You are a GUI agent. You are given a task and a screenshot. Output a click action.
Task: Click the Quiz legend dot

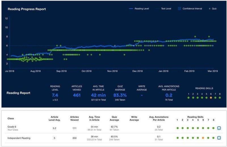210,9
